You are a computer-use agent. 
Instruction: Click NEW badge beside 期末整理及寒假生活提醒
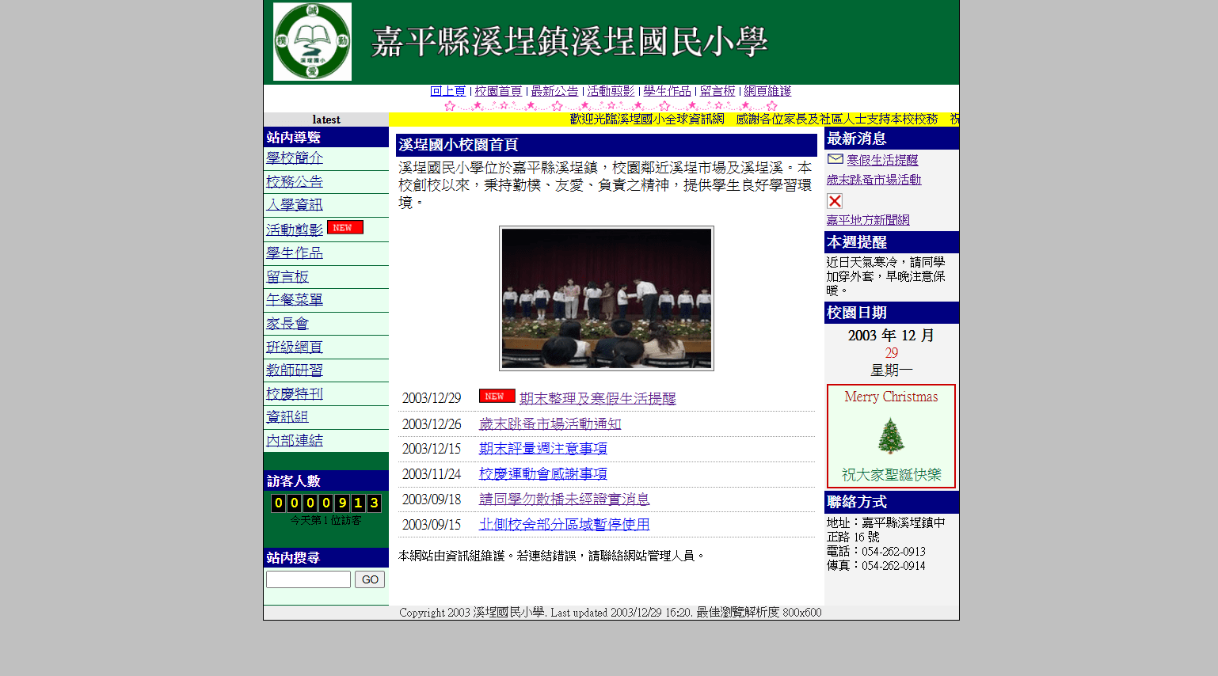click(x=497, y=396)
